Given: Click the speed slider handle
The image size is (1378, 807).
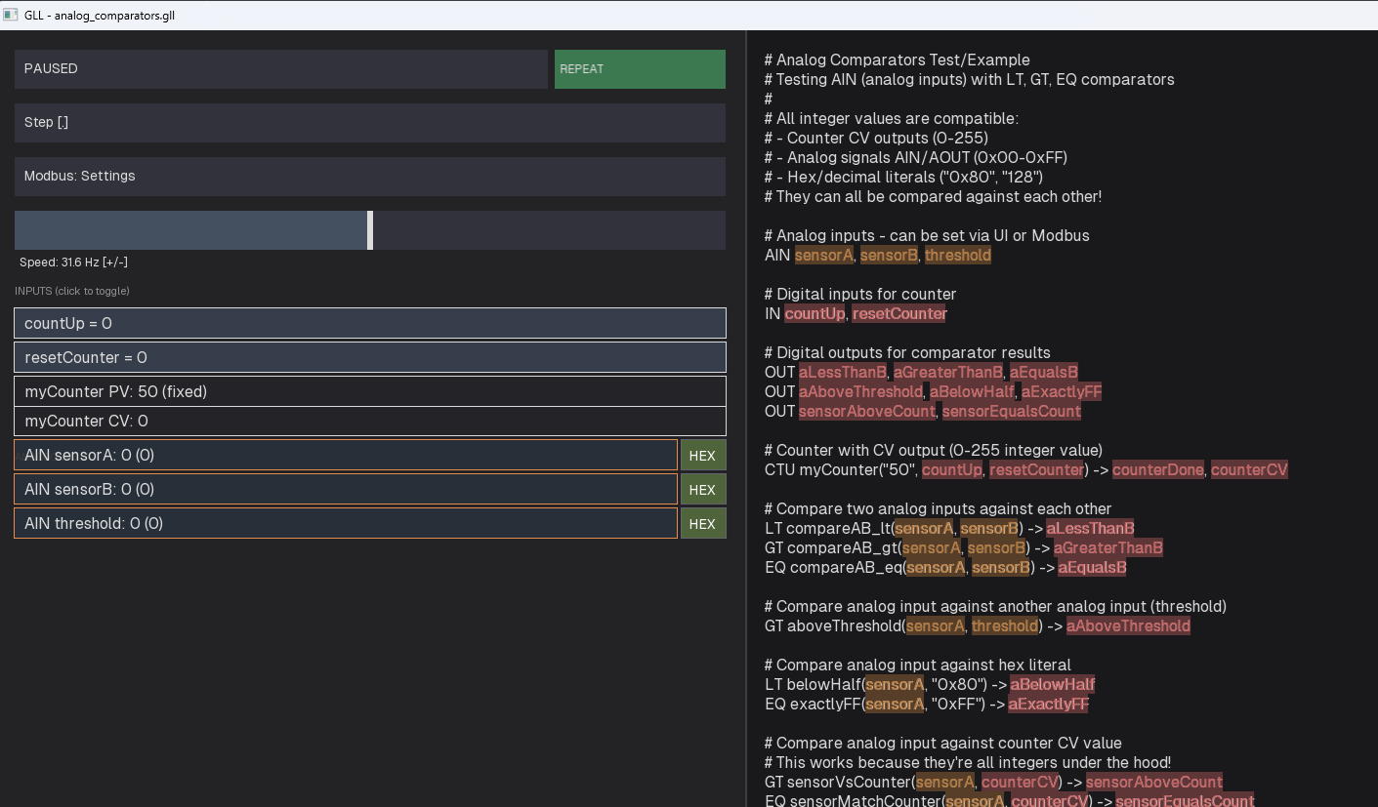Looking at the screenshot, I should [370, 230].
